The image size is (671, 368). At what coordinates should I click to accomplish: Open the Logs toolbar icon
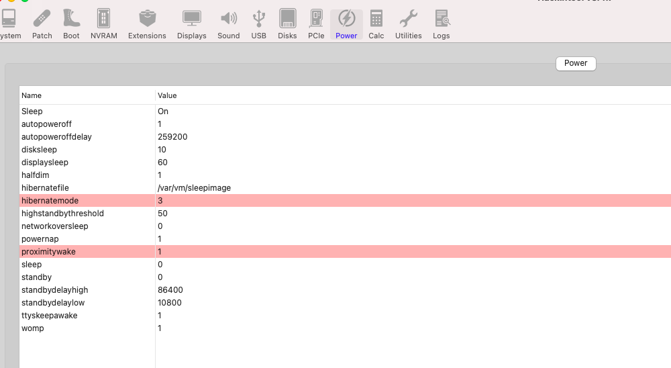tap(441, 24)
